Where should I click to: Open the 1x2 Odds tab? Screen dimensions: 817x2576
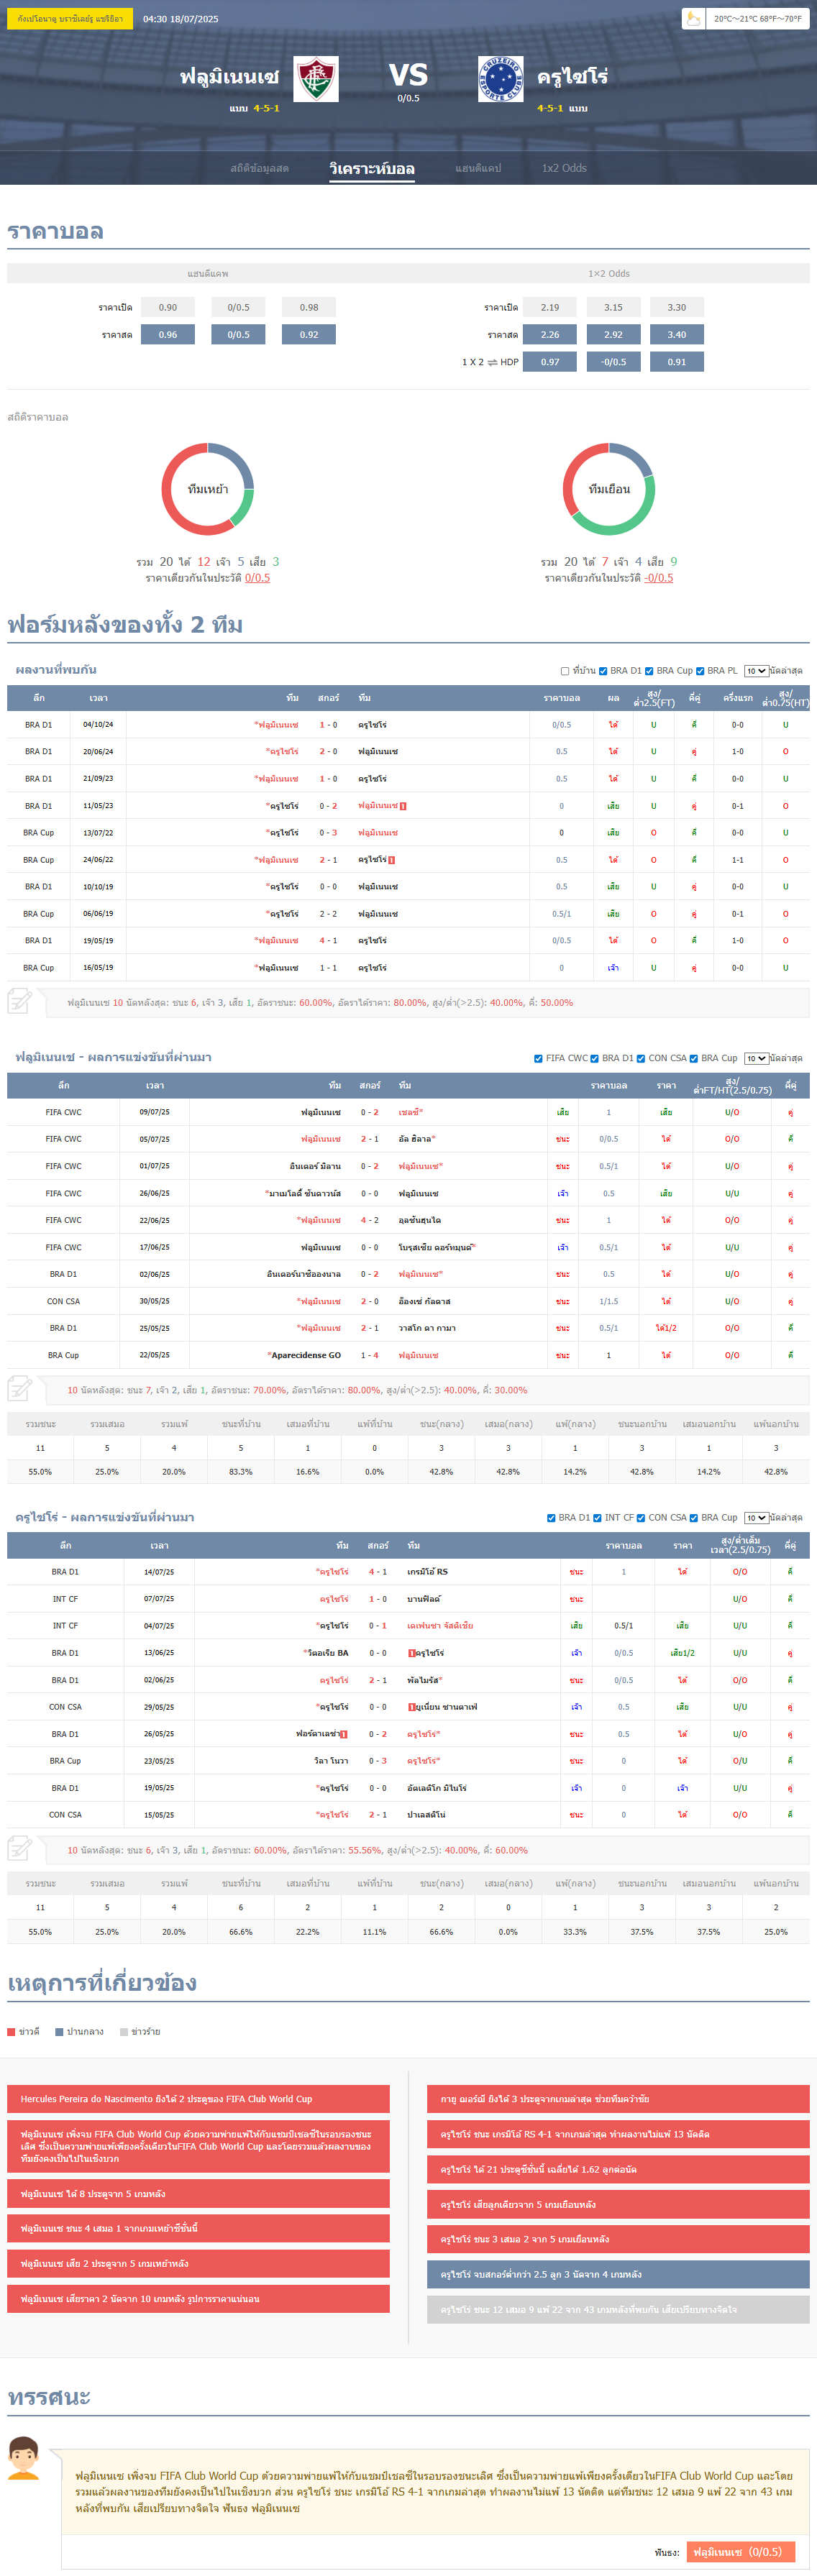(x=564, y=168)
